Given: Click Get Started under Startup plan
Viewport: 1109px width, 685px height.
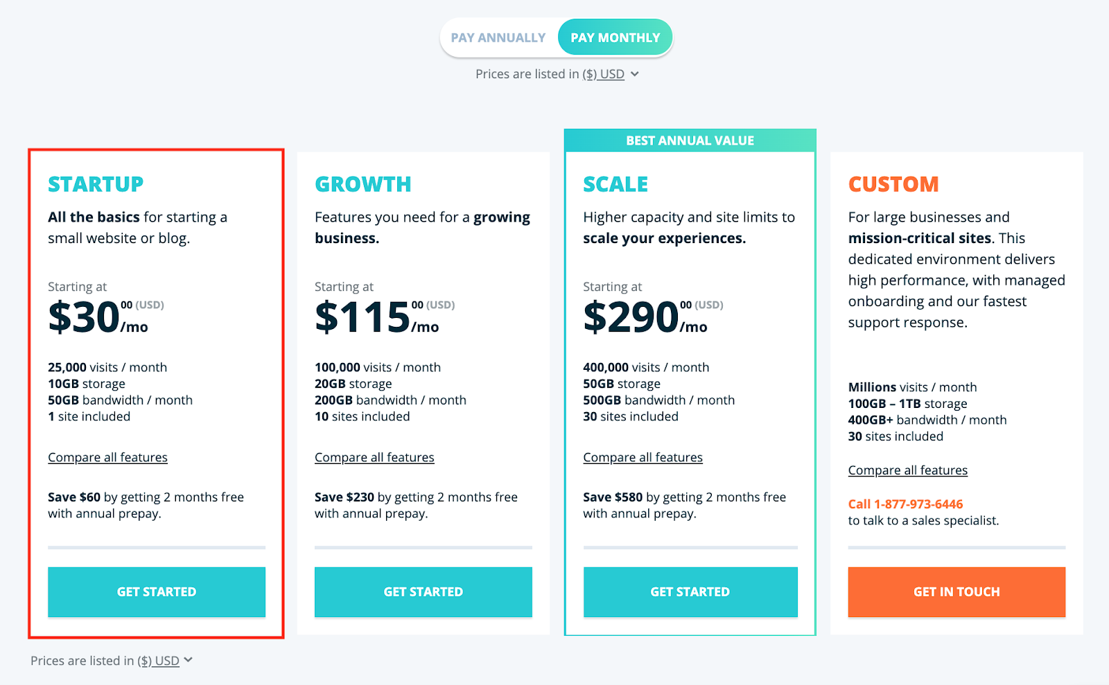Looking at the screenshot, I should point(157,591).
